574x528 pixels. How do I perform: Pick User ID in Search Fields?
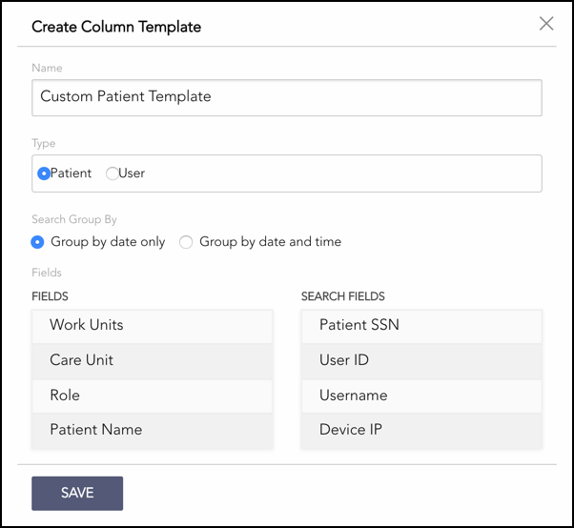[x=421, y=360]
